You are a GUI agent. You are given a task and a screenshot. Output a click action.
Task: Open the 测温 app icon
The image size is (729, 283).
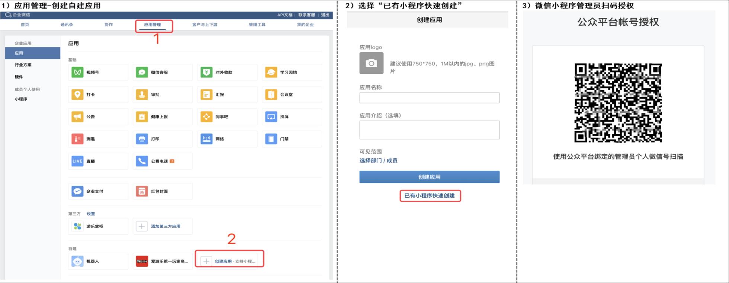pyautogui.click(x=77, y=139)
